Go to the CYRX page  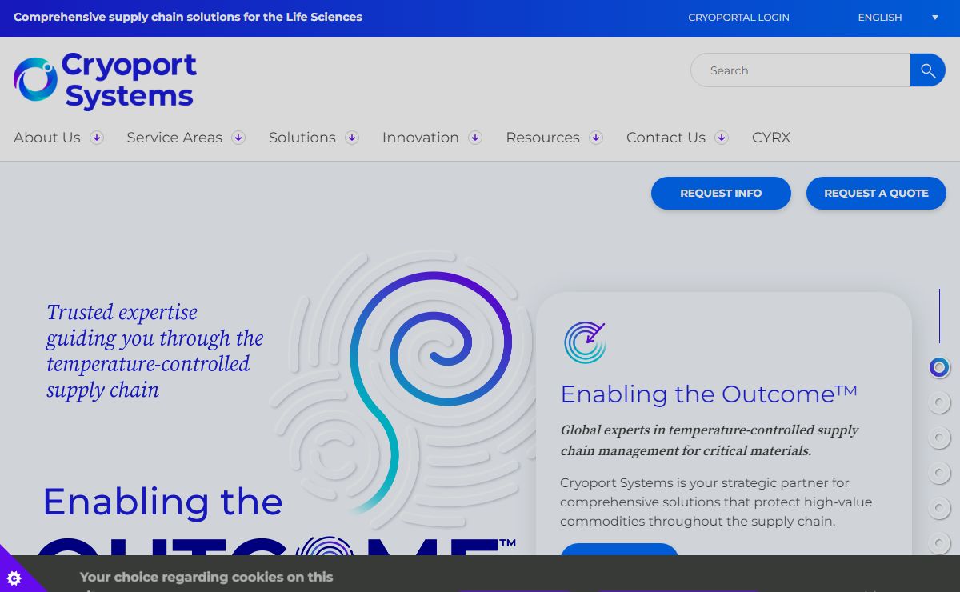(771, 138)
